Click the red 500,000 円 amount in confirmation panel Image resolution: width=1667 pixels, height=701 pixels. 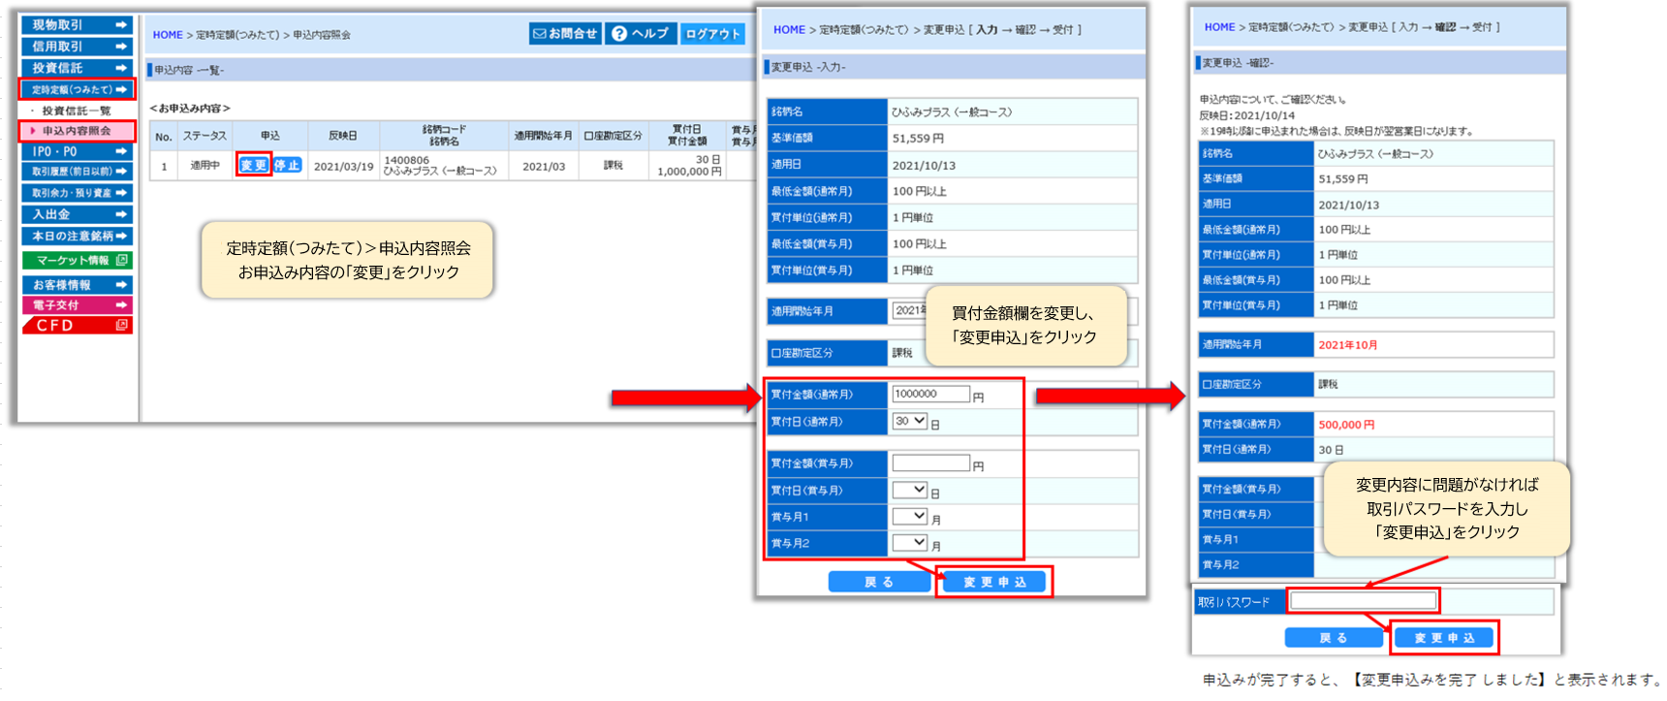point(1346,425)
